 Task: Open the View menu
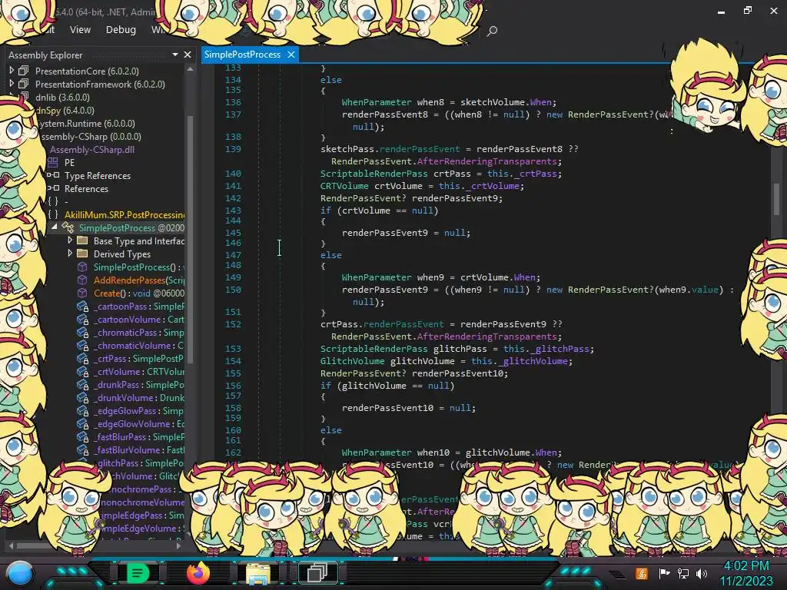coord(80,30)
